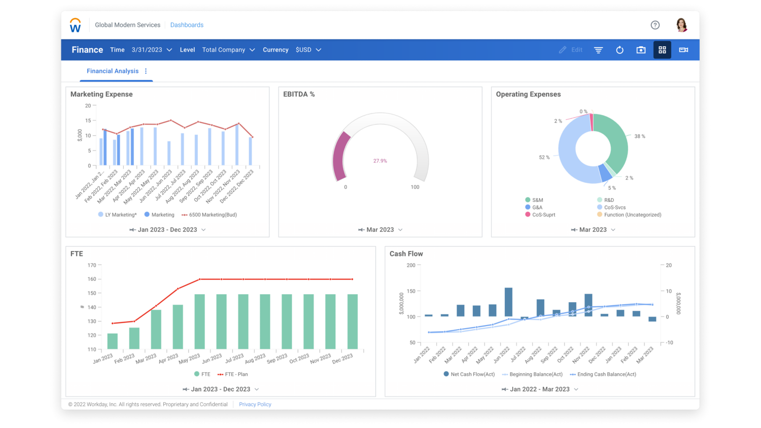Open the Currency $USD dropdown
761x428 pixels.
(x=308, y=50)
